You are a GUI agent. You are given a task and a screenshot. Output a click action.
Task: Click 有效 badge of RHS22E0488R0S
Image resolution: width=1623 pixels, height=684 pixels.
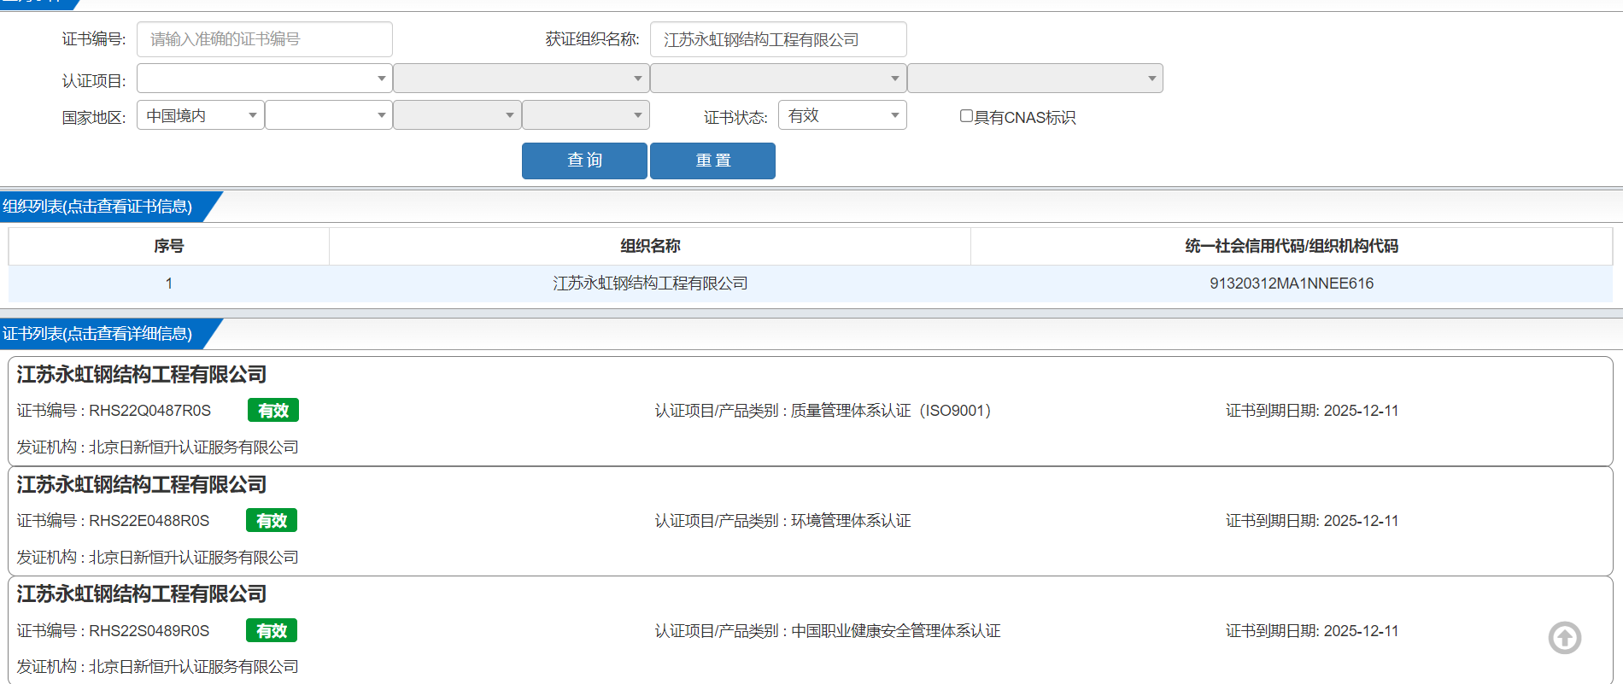[272, 521]
